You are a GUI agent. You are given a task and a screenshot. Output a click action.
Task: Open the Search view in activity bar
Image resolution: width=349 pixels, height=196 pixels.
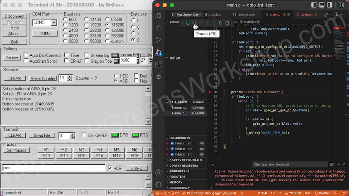coord(159,28)
